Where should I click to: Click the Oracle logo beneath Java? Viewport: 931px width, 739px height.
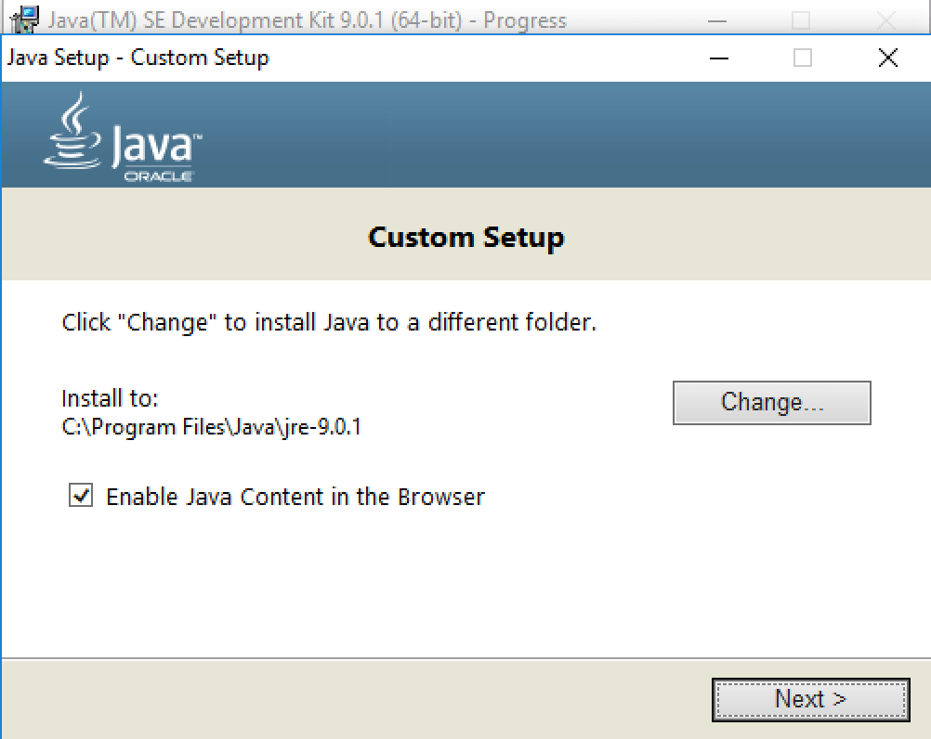click(158, 177)
